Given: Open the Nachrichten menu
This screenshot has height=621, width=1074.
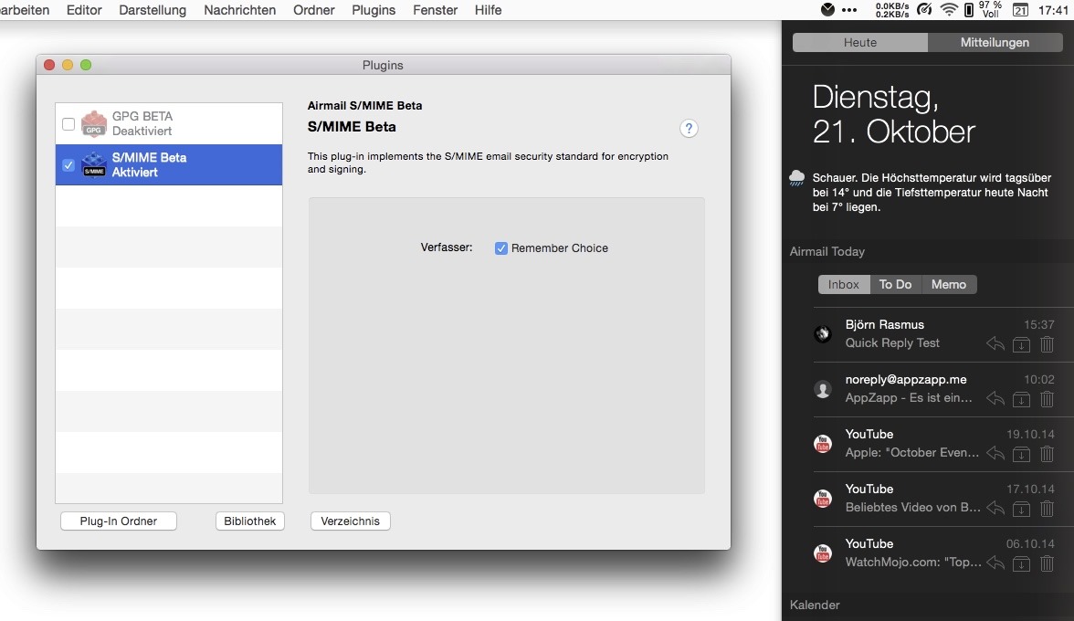Looking at the screenshot, I should [x=239, y=10].
